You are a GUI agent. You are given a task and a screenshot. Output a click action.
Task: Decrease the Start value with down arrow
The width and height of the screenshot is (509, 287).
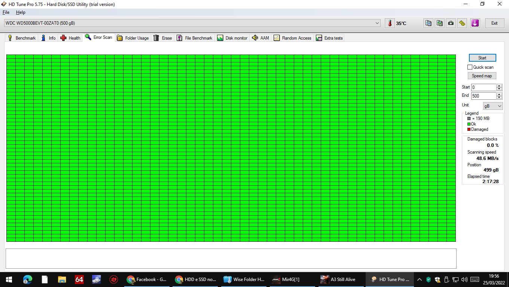pyautogui.click(x=499, y=89)
